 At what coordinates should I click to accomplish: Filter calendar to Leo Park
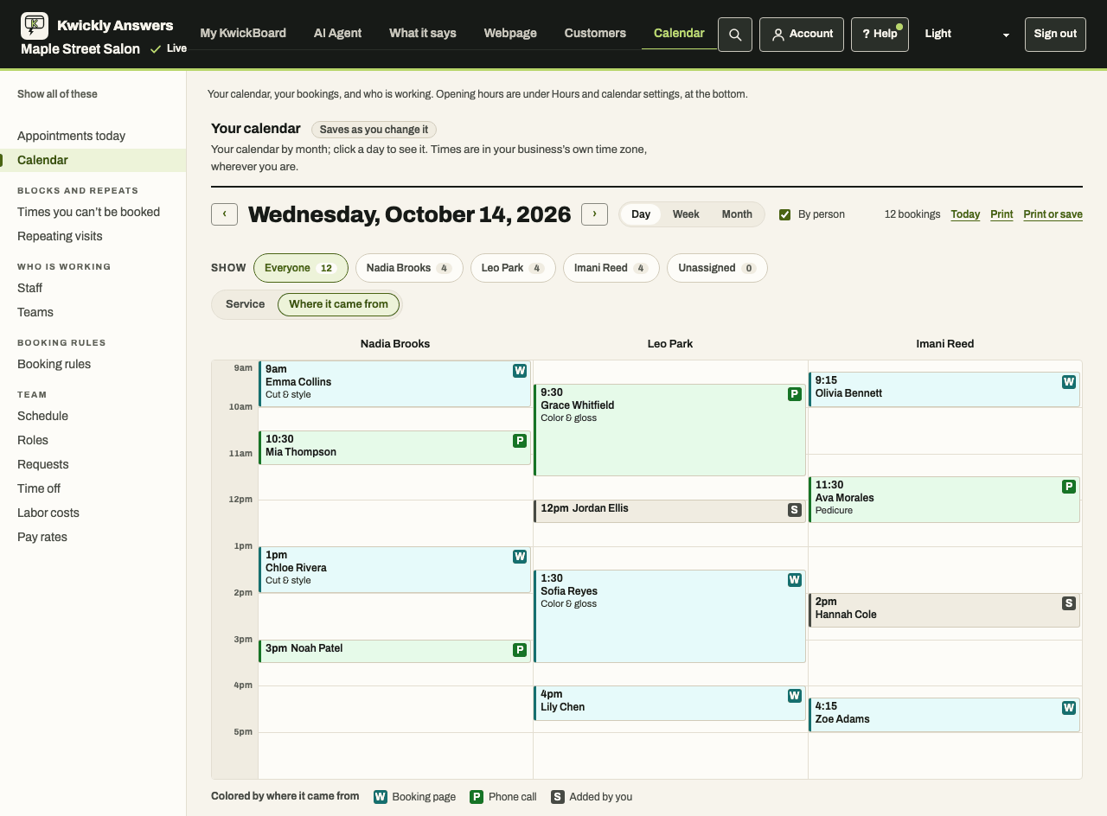click(513, 268)
